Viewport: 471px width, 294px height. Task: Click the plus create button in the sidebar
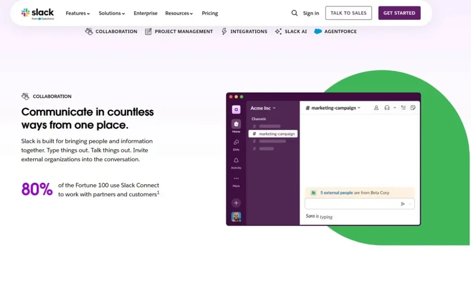236,203
